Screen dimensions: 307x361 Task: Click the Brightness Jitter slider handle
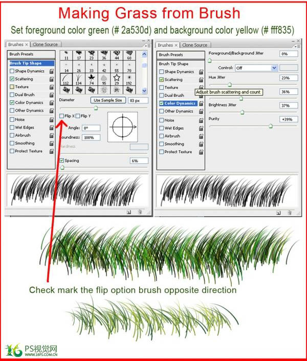coord(242,112)
